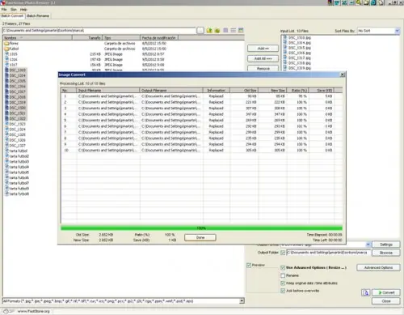This screenshot has height=315, width=404.
Task: Switch to thumbnails view icon
Action: pyautogui.click(x=241, y=31)
